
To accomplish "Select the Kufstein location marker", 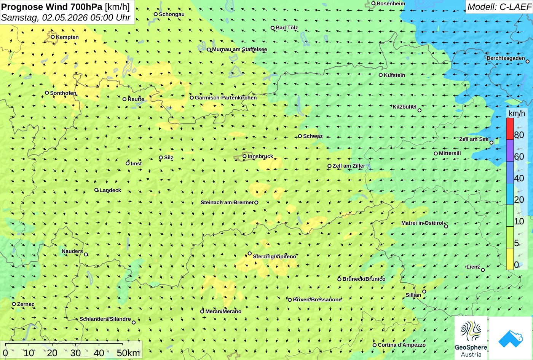I will pyautogui.click(x=380, y=75).
